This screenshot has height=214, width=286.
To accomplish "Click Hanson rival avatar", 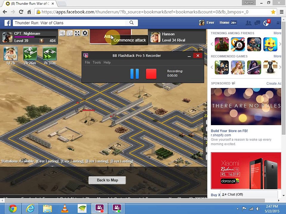I will 155,37.
